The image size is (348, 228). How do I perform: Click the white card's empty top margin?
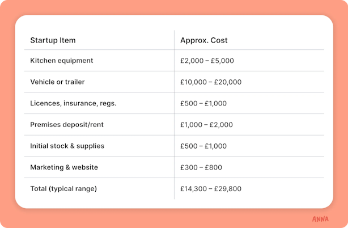[174, 22]
